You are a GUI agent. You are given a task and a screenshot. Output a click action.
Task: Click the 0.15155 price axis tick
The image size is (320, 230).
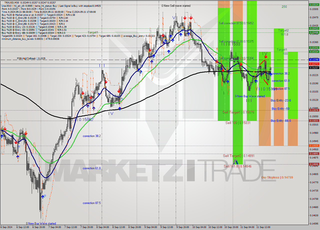point(314,91)
